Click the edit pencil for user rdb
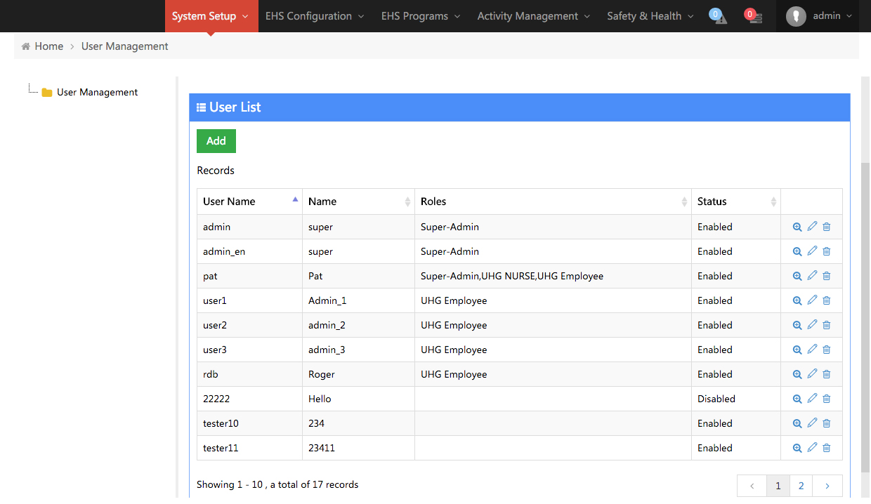 tap(812, 374)
